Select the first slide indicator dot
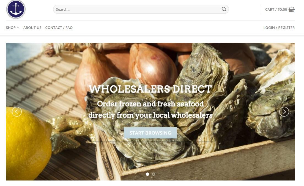This screenshot has width=304, height=186. (147, 174)
